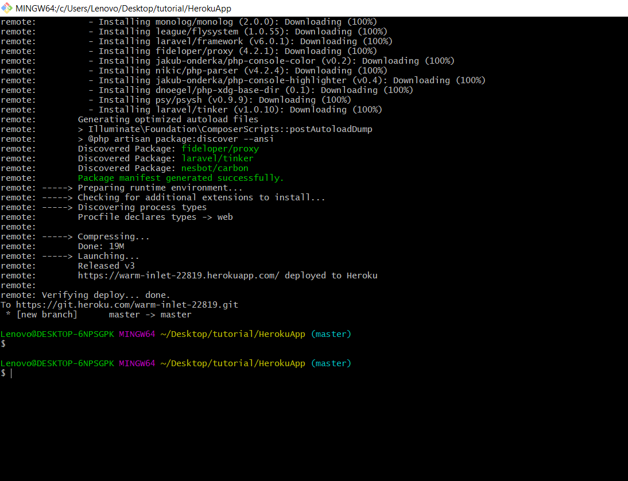Click 'master -> master' text
This screenshot has height=481, width=628.
click(150, 315)
